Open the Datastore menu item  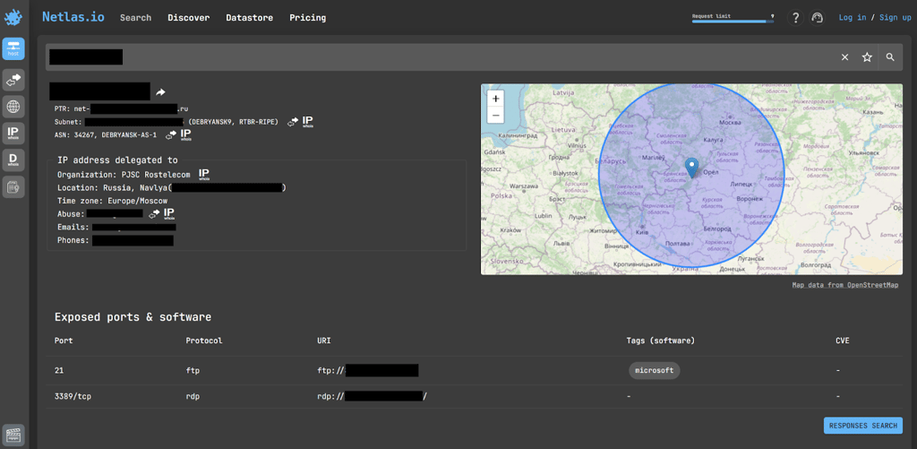coord(249,18)
